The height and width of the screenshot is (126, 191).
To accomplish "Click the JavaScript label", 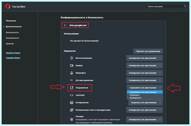I will coord(80,95).
